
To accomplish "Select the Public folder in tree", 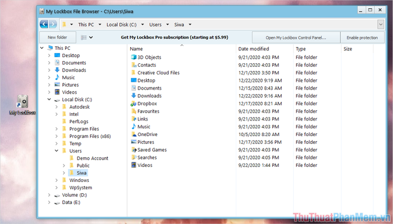I will tap(83, 166).
